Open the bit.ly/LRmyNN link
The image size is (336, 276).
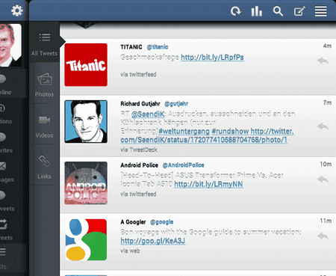[x=208, y=184]
